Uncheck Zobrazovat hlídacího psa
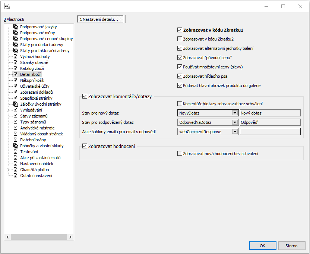The width and height of the screenshot is (310, 254). (x=180, y=76)
